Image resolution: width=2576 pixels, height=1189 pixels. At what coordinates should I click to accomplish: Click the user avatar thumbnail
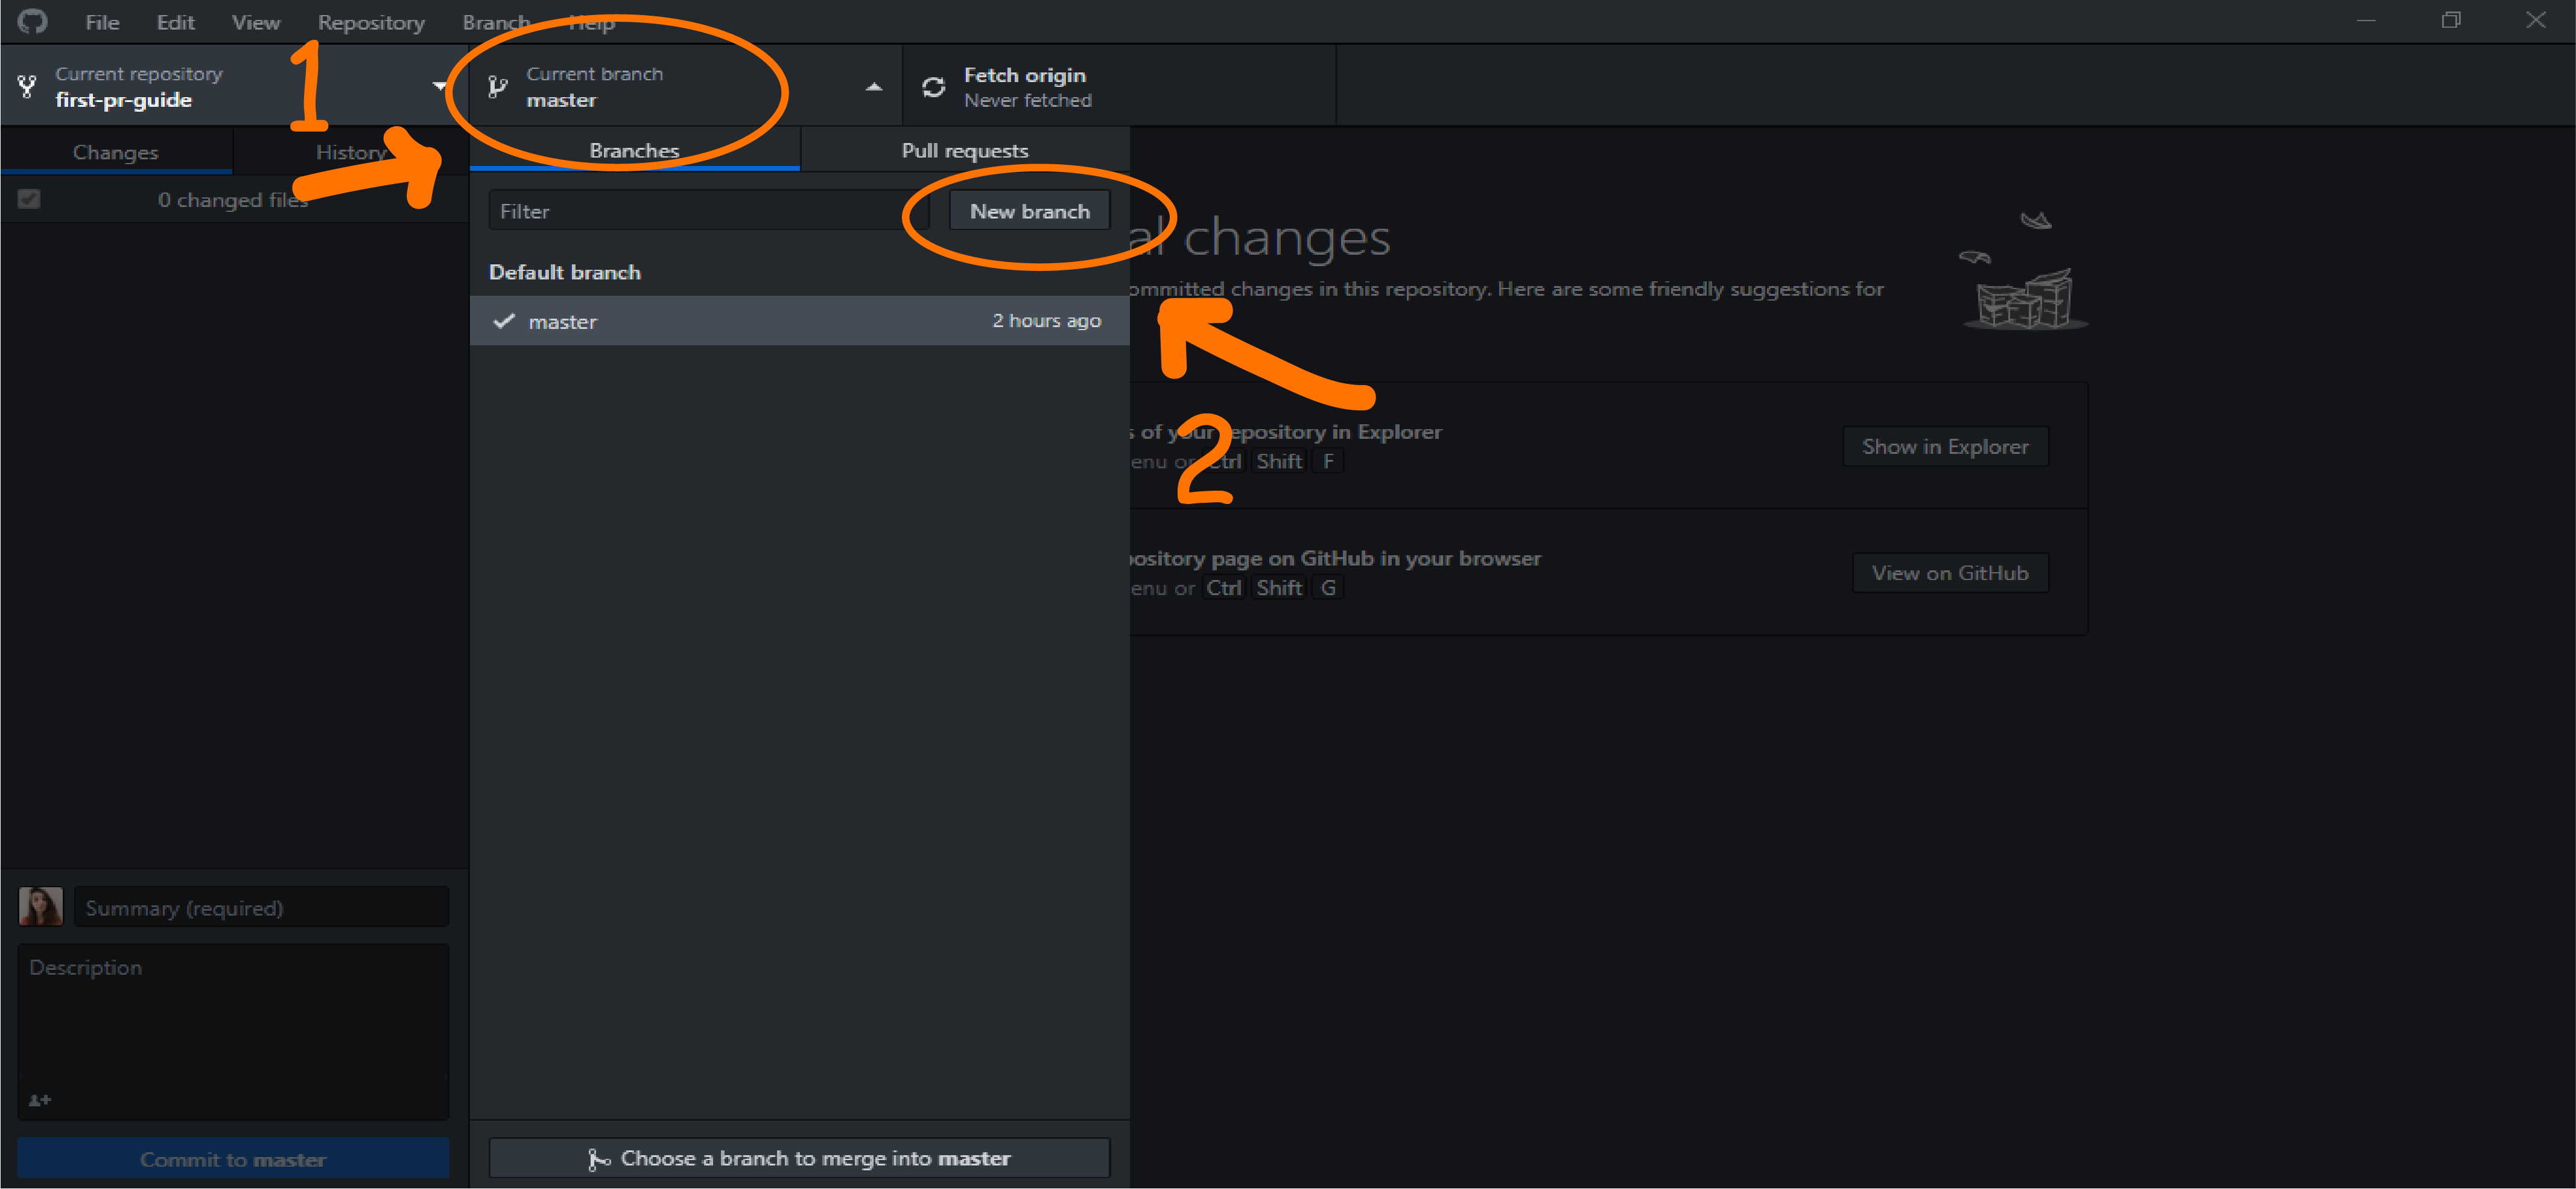click(x=41, y=907)
